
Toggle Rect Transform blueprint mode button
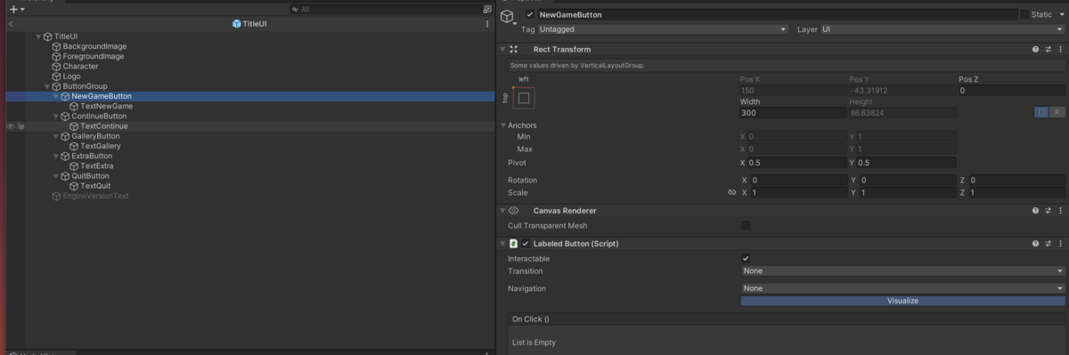pyautogui.click(x=1041, y=112)
